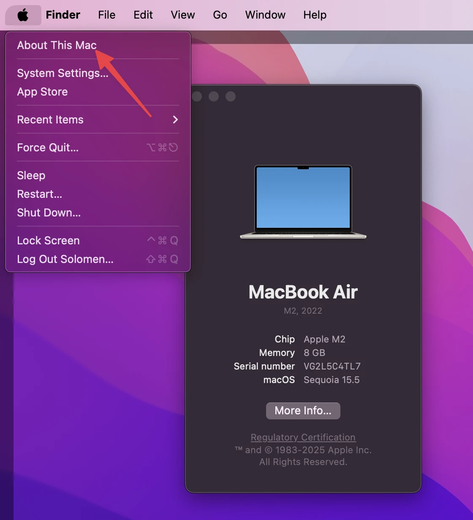Click the More Info… button
This screenshot has height=520, width=473.
[x=303, y=411]
